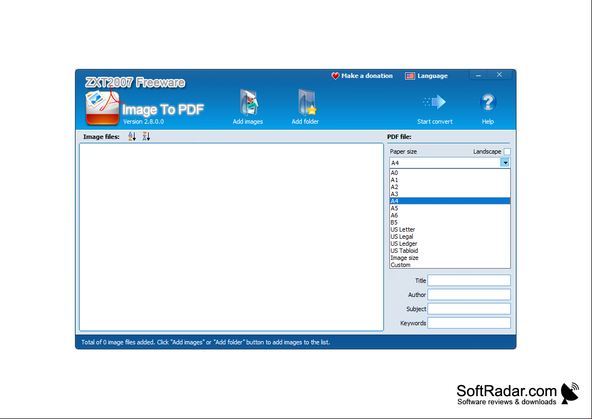
Task: Choose A2 from paper size list
Action: 450,187
